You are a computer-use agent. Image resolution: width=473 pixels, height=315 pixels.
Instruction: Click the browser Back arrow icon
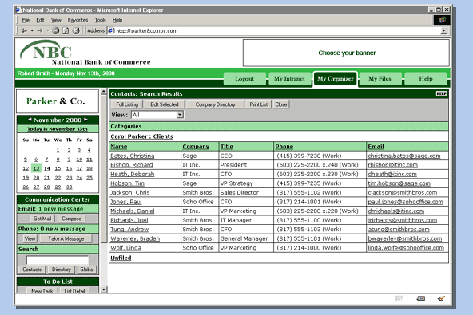(x=24, y=30)
